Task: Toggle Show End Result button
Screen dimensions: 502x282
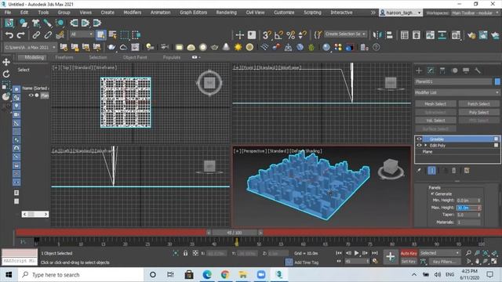Action: tap(431, 171)
